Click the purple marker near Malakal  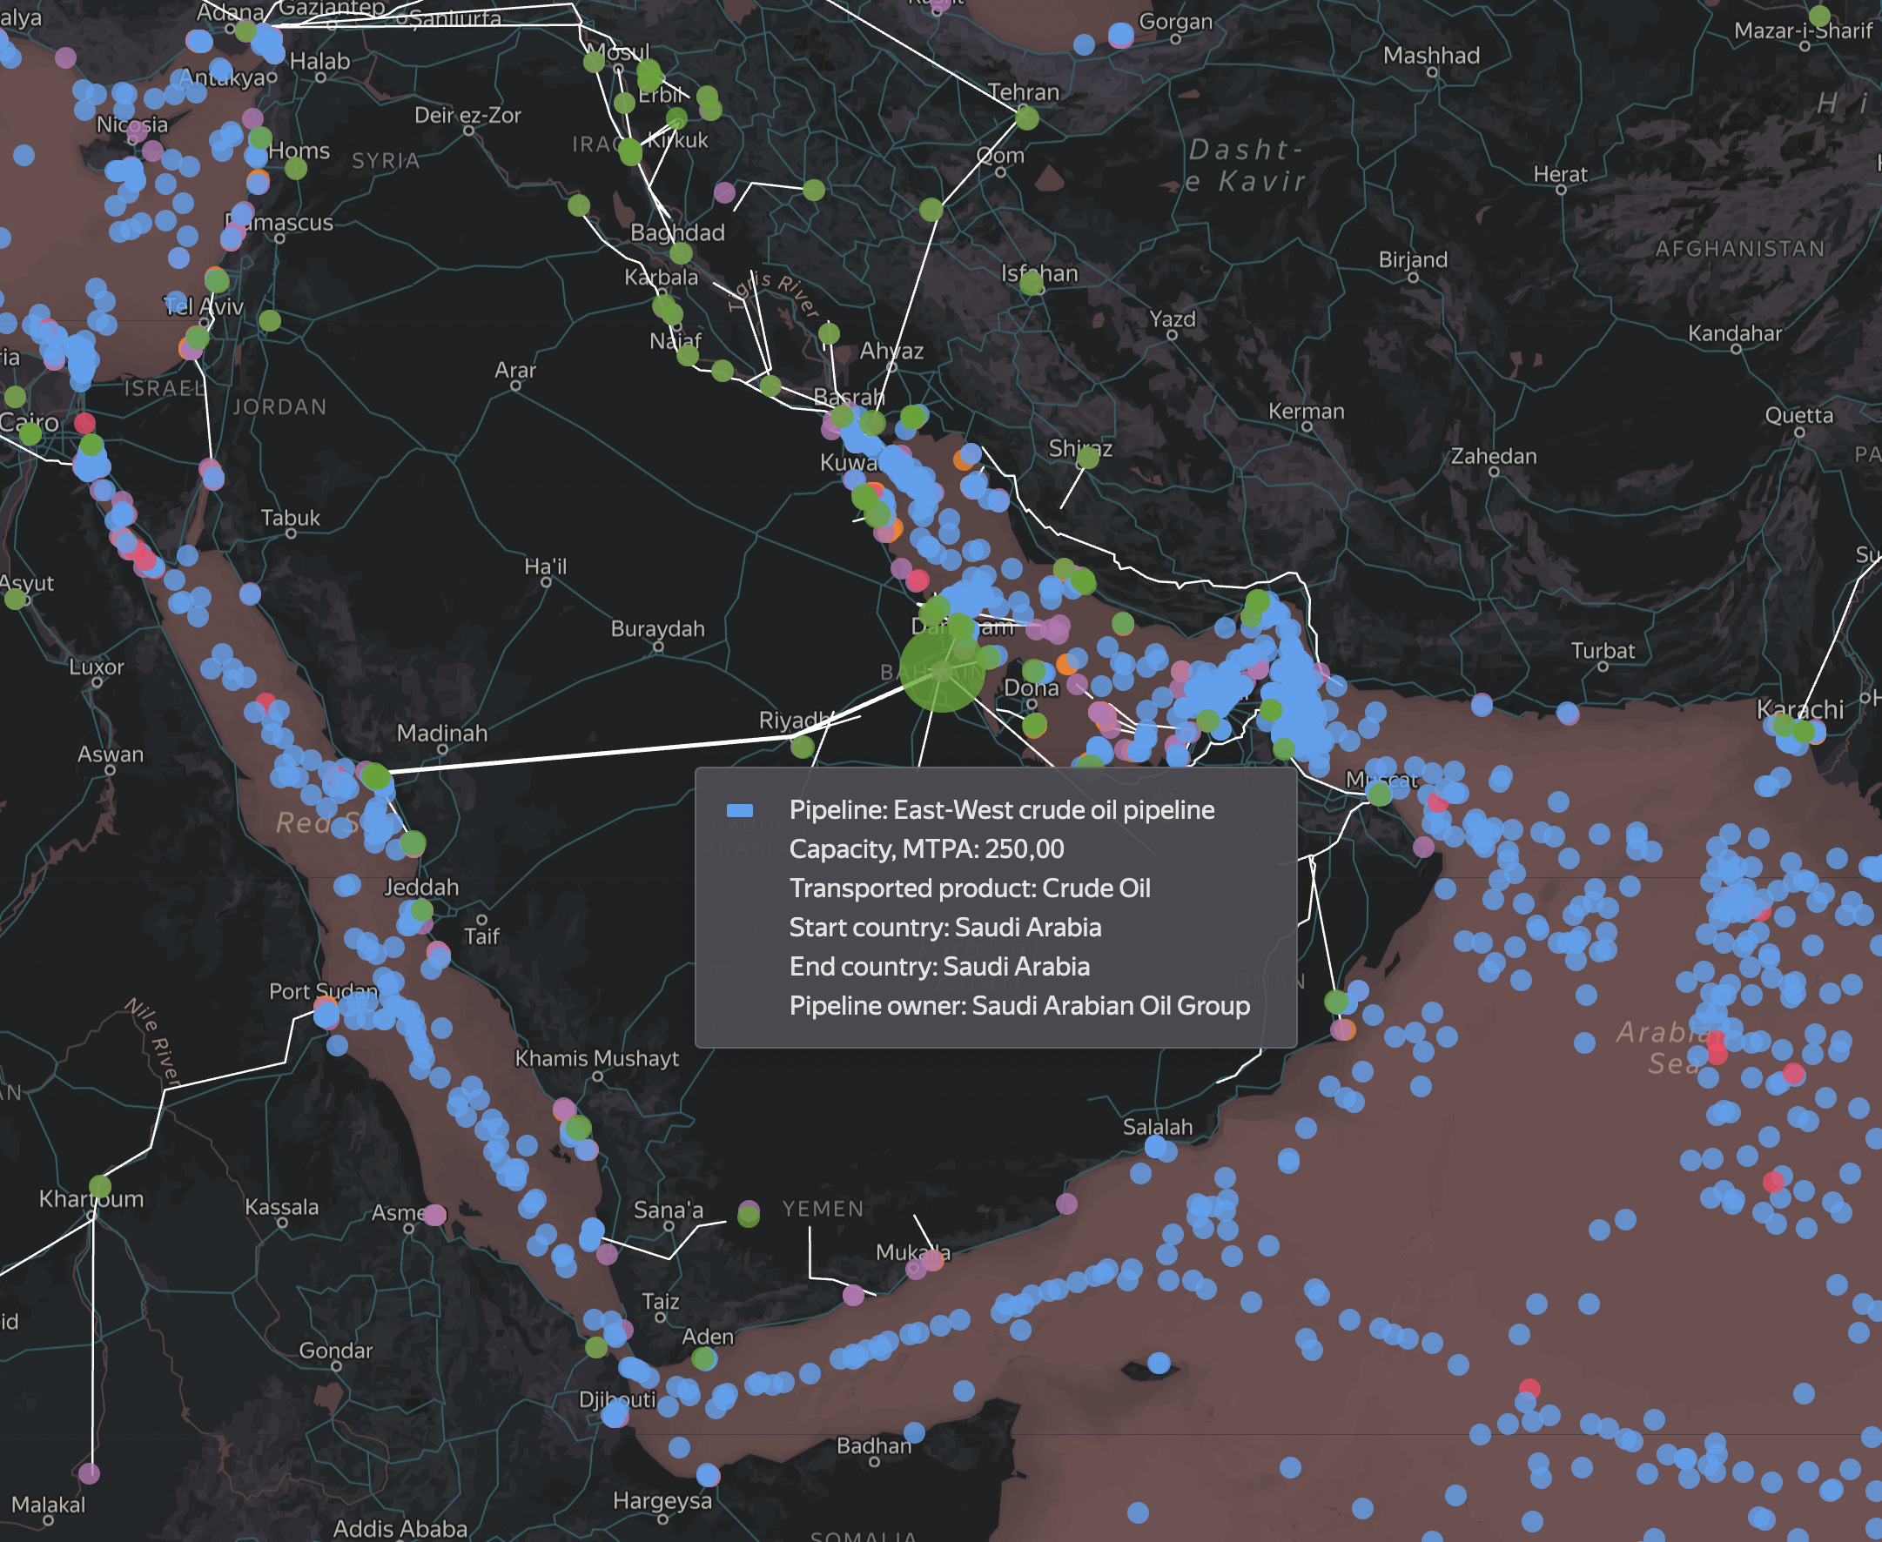[89, 1473]
